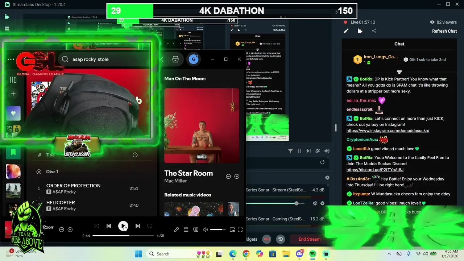Mute event notifications bell icon
Screen dimensions: 464x261
(318, 151)
